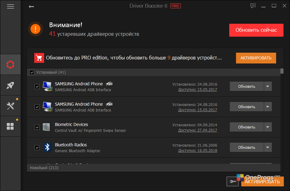Uncheck the first SAMSUNG Android Phone checkbox

tap(37, 87)
